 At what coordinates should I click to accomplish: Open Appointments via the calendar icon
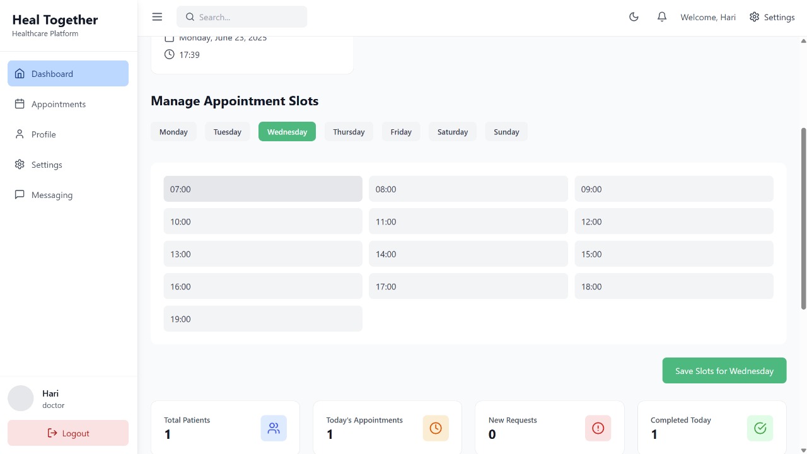point(20,104)
